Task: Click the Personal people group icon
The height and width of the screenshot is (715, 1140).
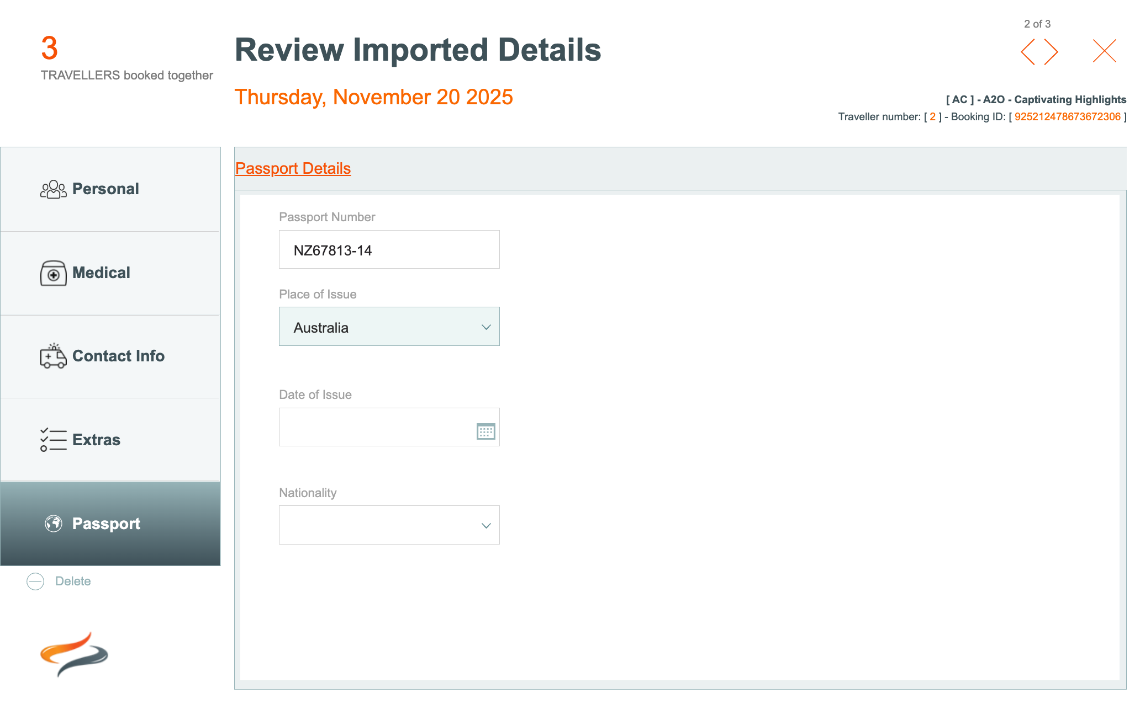Action: point(53,189)
